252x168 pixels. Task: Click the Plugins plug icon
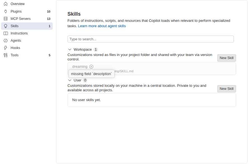click(x=6, y=11)
